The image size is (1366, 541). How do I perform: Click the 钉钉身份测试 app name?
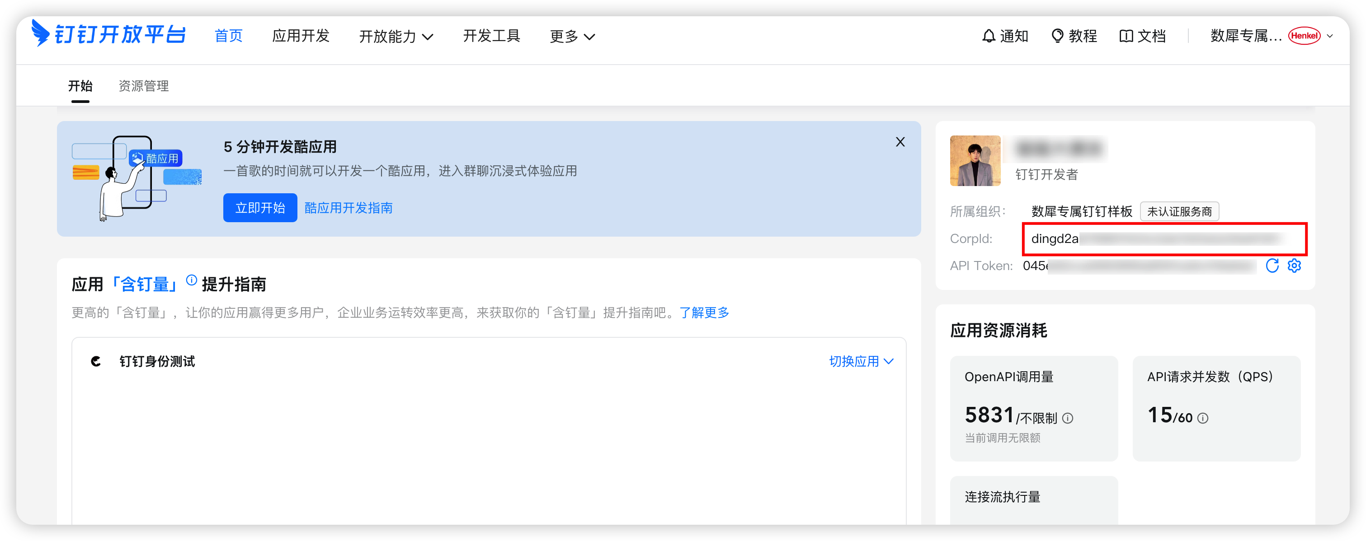click(x=157, y=361)
